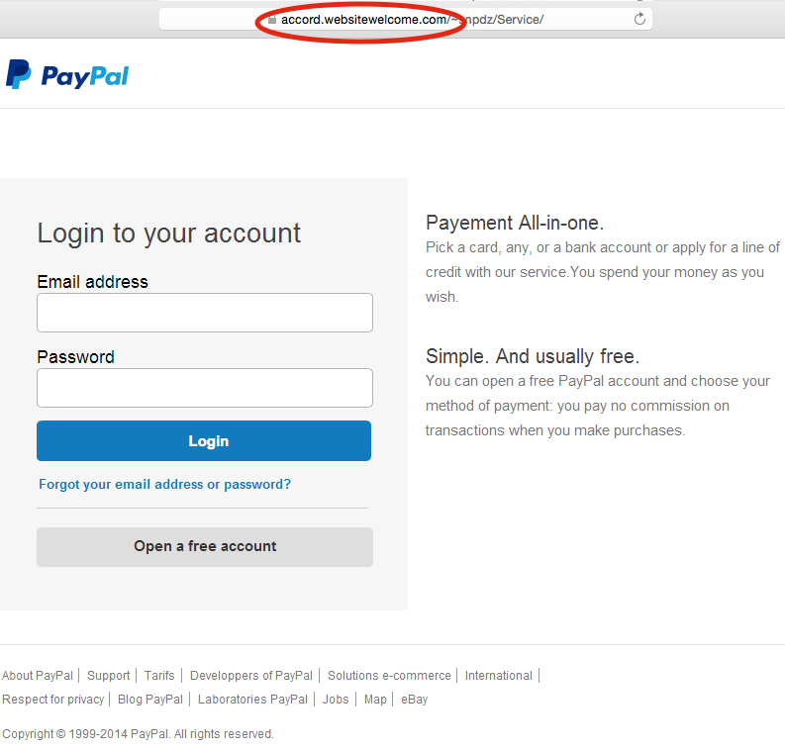Open Respect for privacy link
The image size is (785, 750).
pyautogui.click(x=53, y=700)
